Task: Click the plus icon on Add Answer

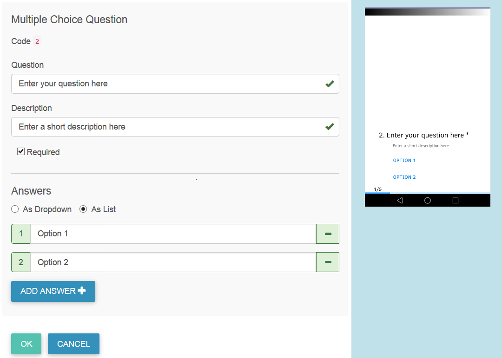Action: pyautogui.click(x=82, y=291)
